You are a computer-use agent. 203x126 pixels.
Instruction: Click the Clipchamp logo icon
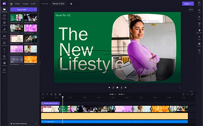point(4,3)
